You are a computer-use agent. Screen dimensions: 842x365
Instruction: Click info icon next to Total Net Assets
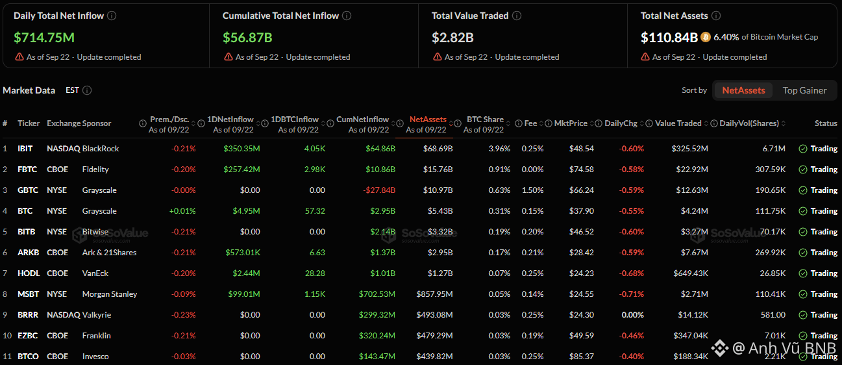click(x=715, y=16)
